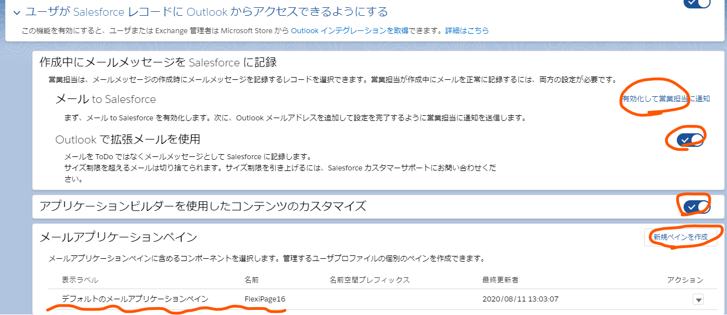Open デフォルトのメールアプリケーションペイン entry
The height and width of the screenshot is (315, 727).
(135, 299)
